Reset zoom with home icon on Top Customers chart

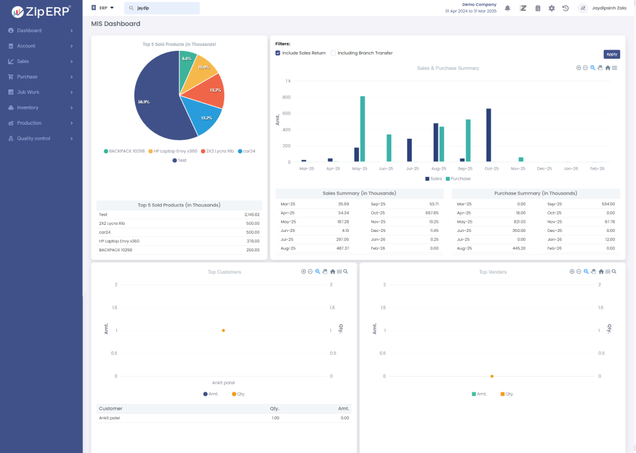[x=333, y=272]
